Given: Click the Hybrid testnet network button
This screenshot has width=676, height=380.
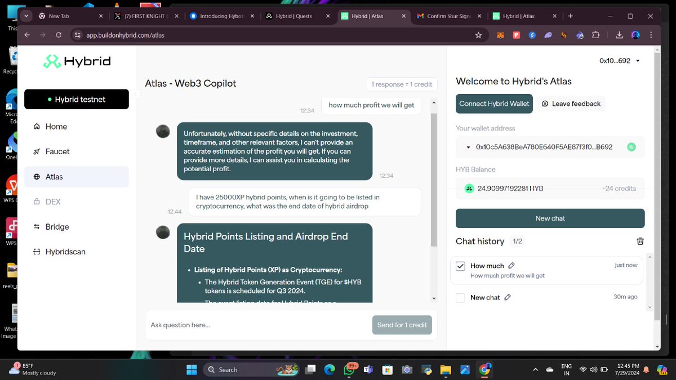Looking at the screenshot, I should coord(77,99).
